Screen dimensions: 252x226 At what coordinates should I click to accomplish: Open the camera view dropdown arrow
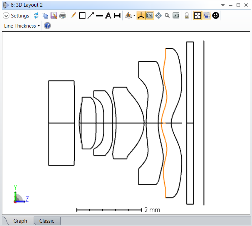point(134,16)
